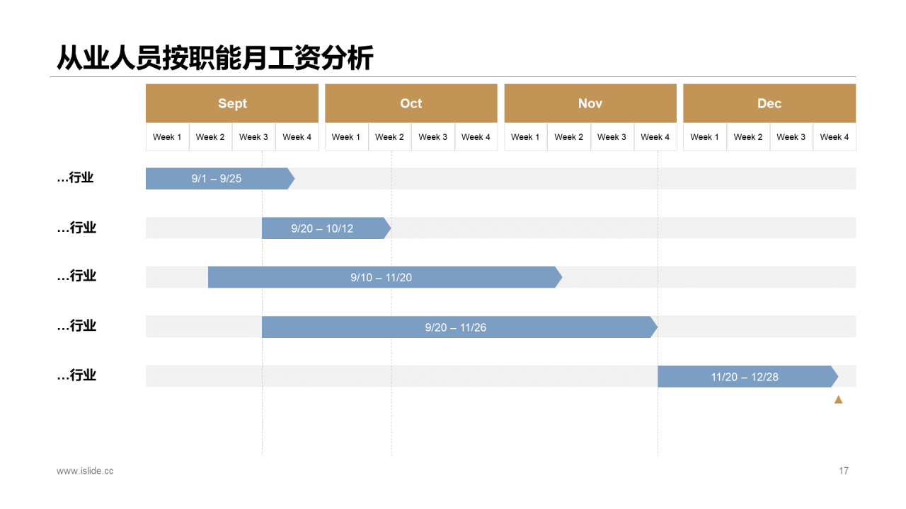
Task: Click Week 1 cell under Sept
Action: pos(167,137)
